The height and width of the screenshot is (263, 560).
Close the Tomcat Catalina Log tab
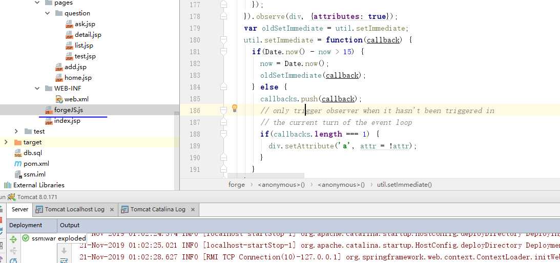pos(193,210)
